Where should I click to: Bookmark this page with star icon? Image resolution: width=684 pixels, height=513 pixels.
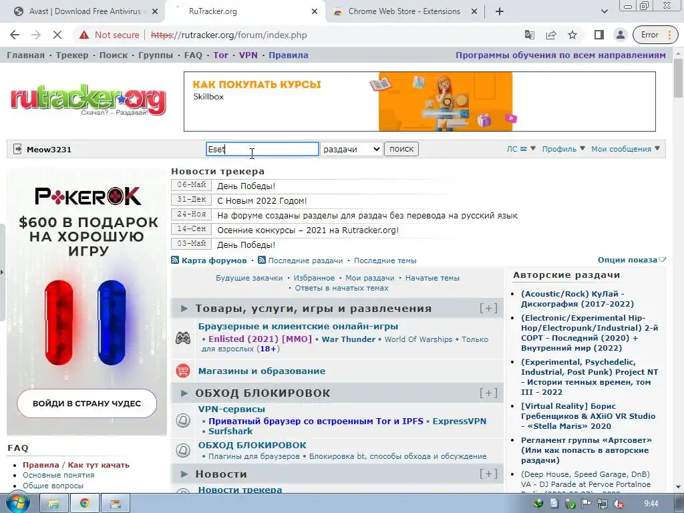click(572, 35)
